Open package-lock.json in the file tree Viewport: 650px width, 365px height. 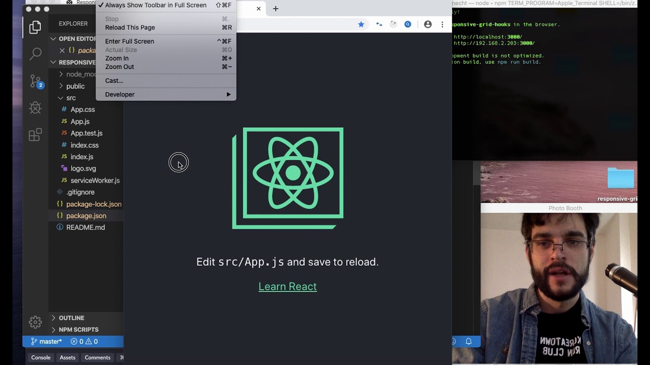pyautogui.click(x=93, y=204)
